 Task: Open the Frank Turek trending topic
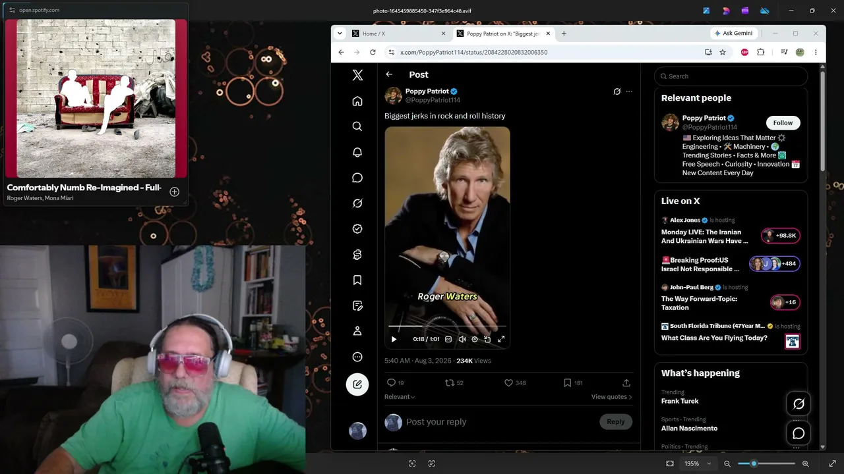pyautogui.click(x=680, y=401)
